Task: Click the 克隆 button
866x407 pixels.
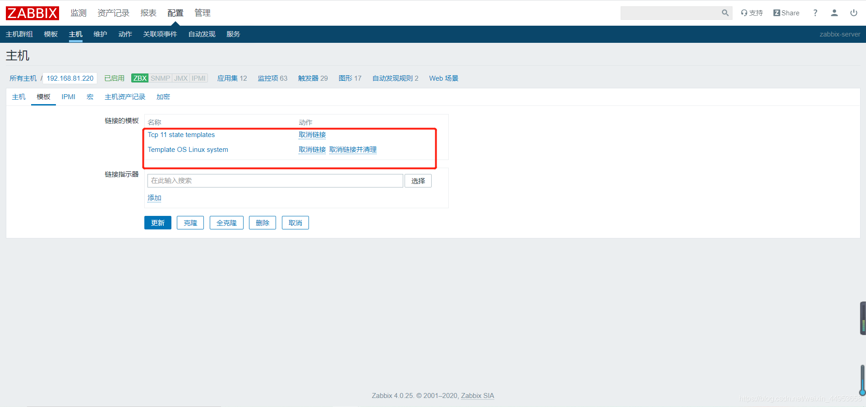Action: click(x=190, y=223)
